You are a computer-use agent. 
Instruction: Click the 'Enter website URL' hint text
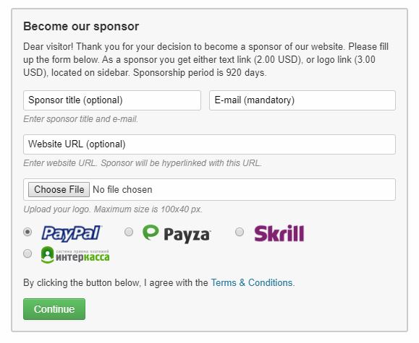point(142,163)
